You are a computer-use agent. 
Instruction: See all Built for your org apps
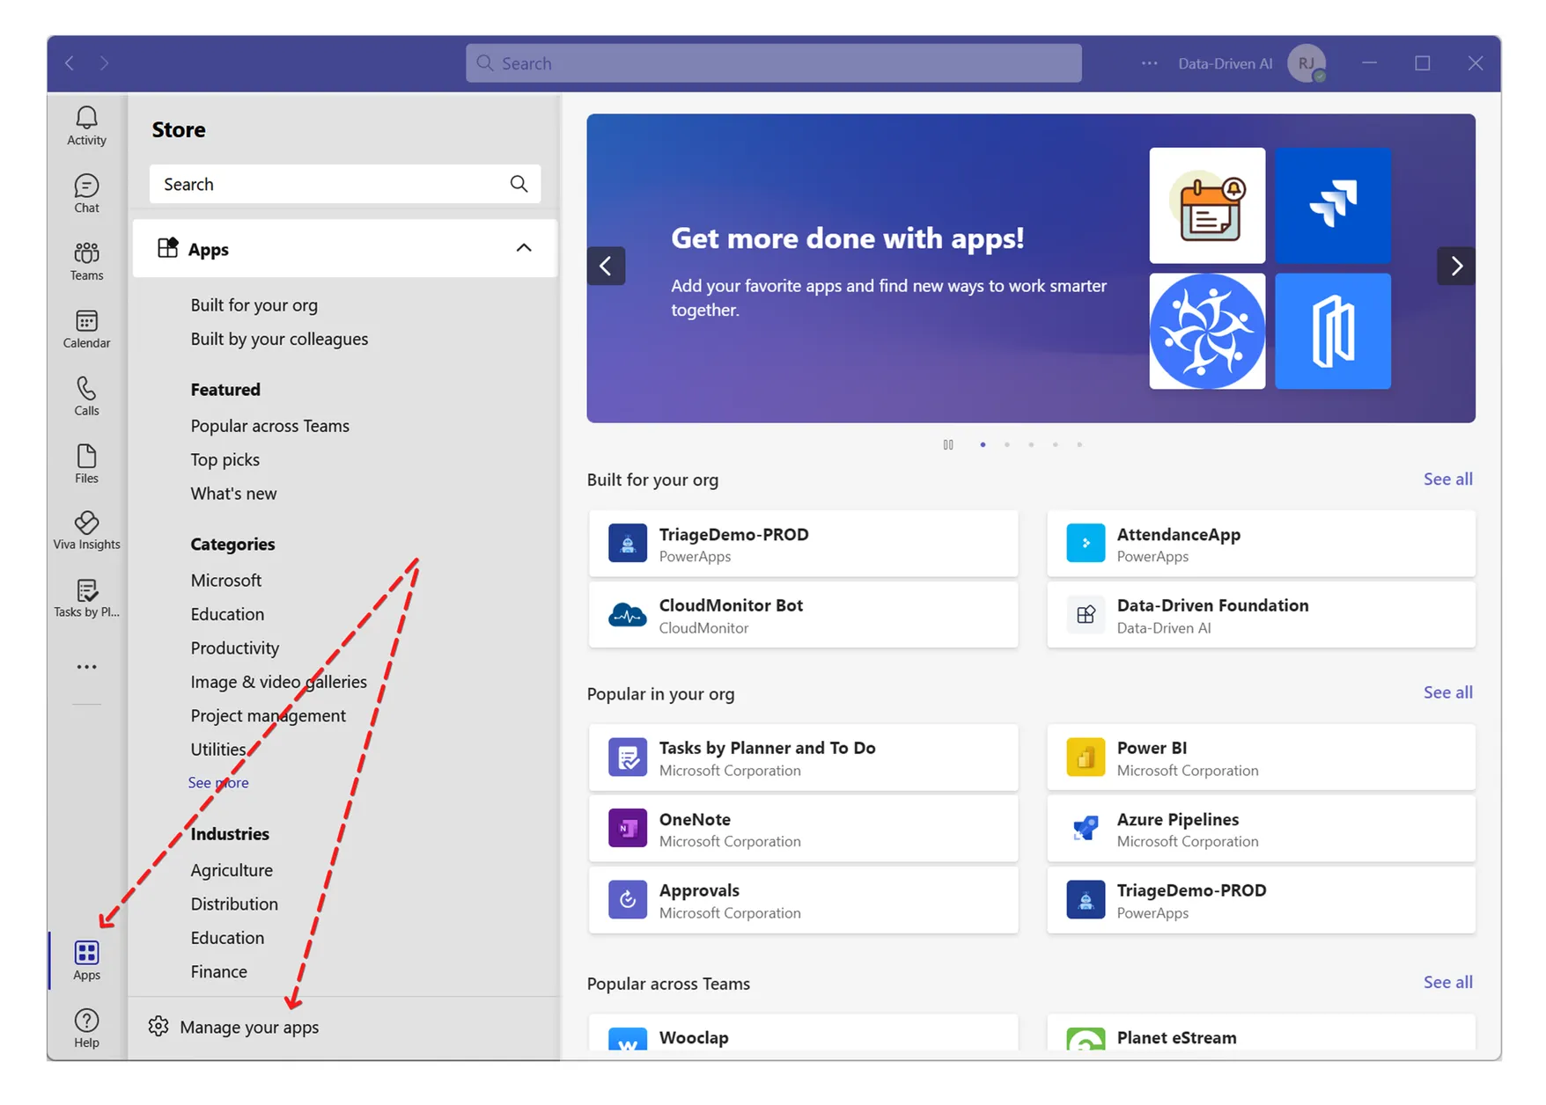tap(1447, 479)
